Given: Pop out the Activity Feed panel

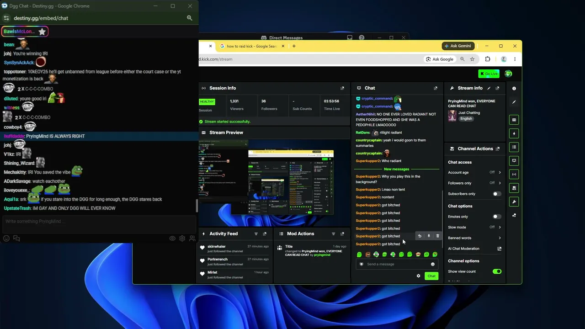Looking at the screenshot, I should (265, 233).
